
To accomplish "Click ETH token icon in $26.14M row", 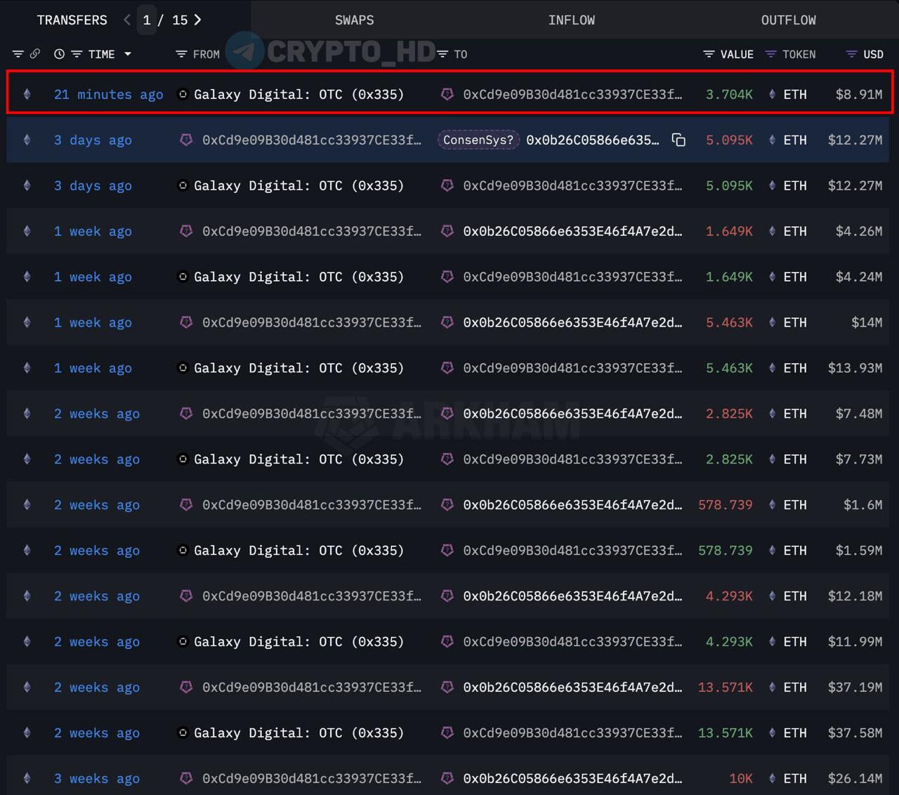I will pos(772,779).
